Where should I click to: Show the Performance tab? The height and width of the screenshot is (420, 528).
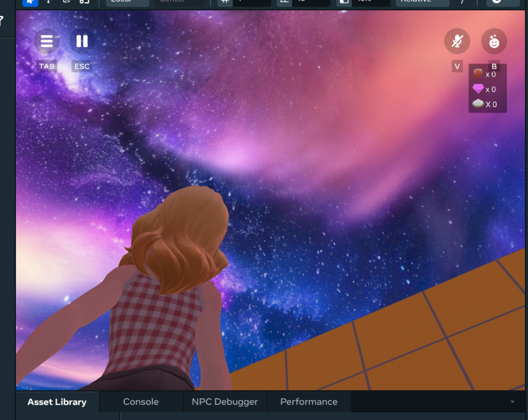pos(308,402)
